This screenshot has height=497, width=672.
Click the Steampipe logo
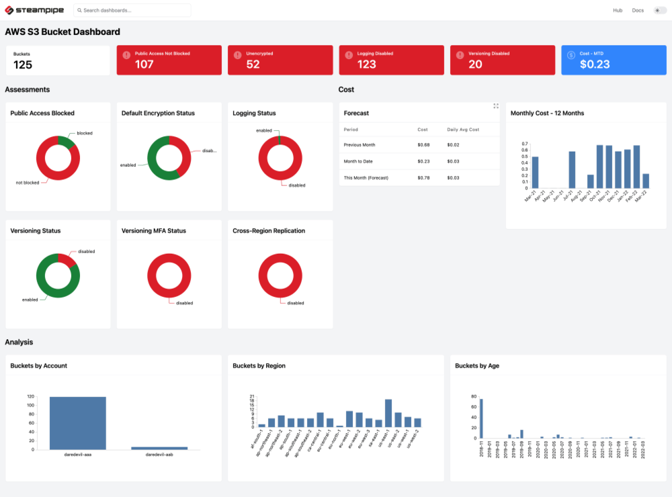pos(34,10)
